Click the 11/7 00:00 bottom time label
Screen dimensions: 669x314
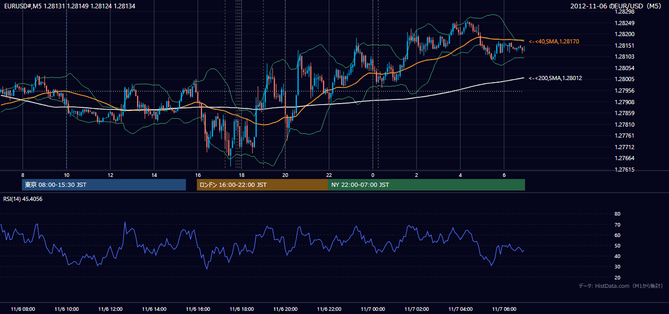pyautogui.click(x=373, y=309)
